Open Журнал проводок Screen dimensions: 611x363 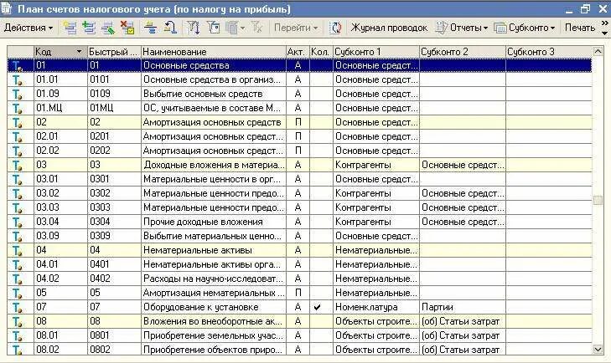[389, 28]
